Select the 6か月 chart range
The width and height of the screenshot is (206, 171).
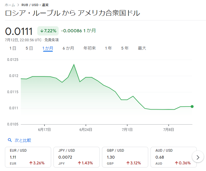pyautogui.click(x=68, y=48)
